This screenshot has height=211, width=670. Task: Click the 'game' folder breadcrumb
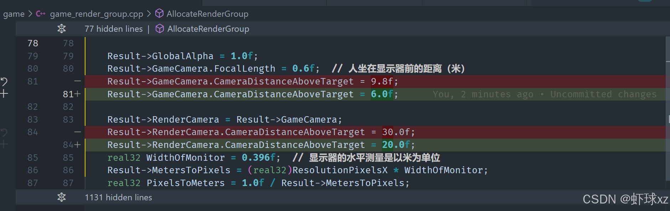14,14
